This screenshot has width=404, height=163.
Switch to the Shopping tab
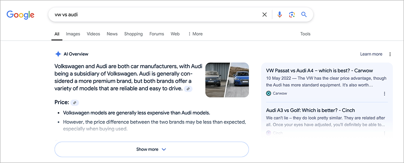pos(133,34)
